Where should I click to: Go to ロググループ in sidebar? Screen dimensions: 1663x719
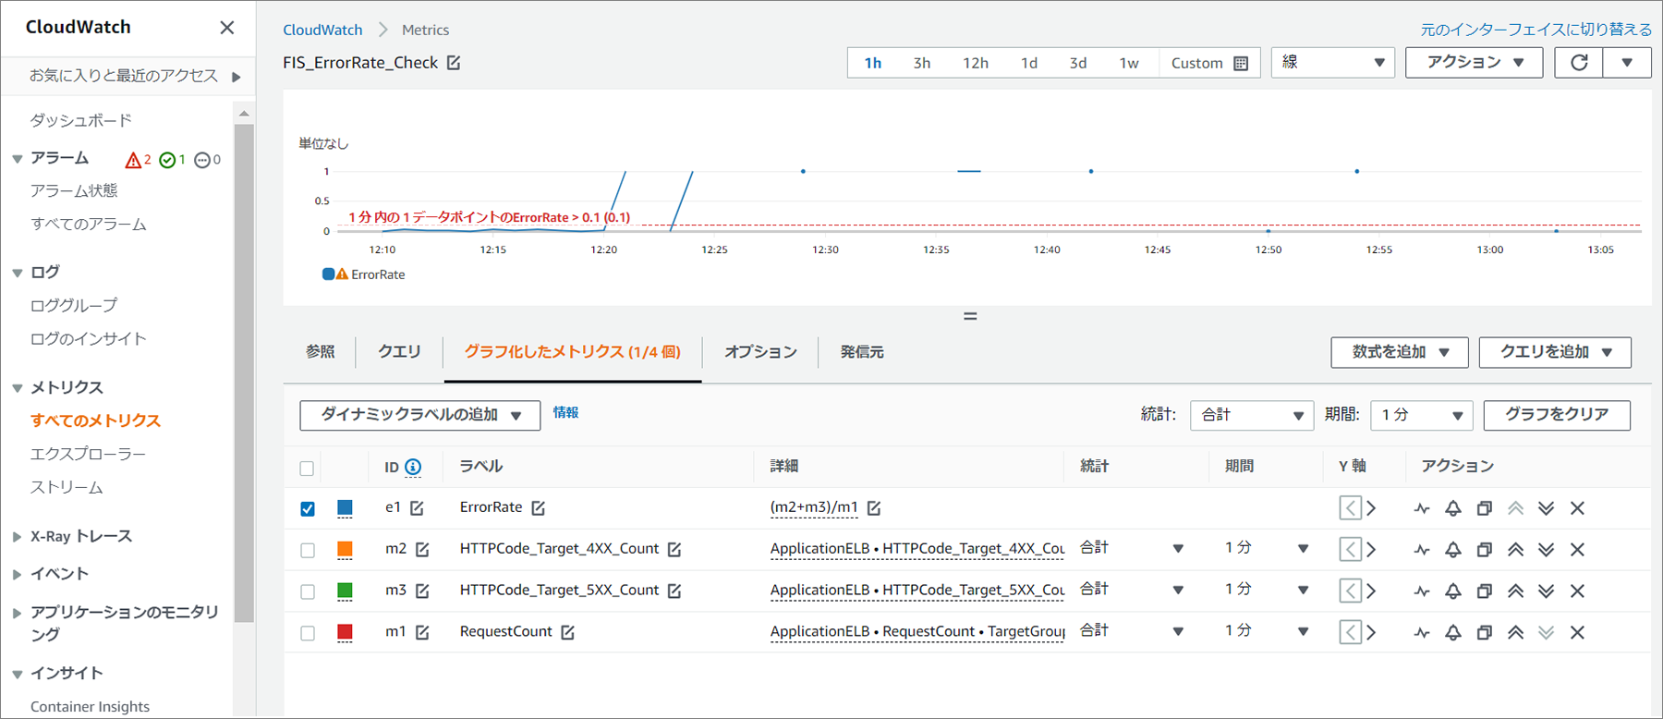point(74,305)
